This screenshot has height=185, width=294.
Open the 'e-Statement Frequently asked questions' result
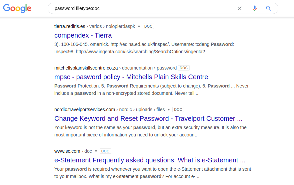point(150,160)
